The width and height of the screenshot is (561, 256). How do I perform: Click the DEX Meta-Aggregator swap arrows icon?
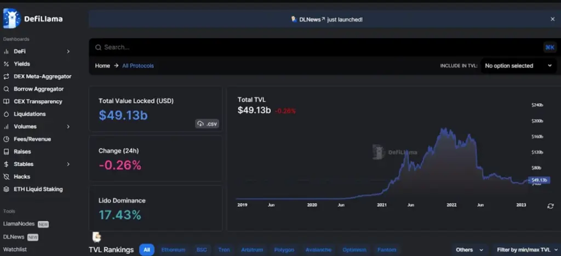pos(6,77)
